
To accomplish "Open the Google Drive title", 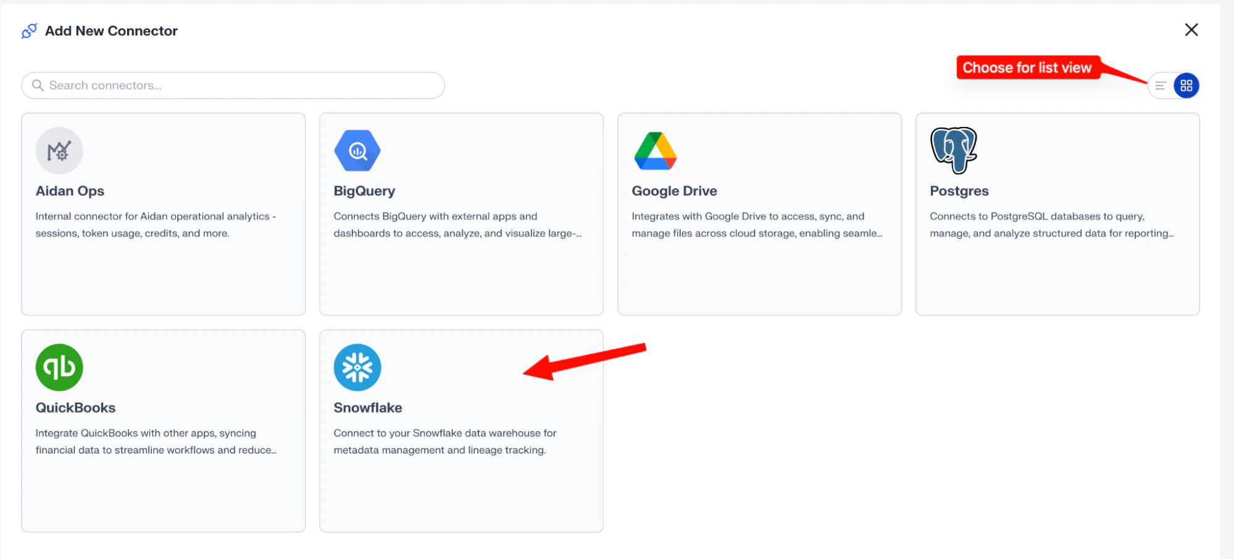I will [x=674, y=191].
